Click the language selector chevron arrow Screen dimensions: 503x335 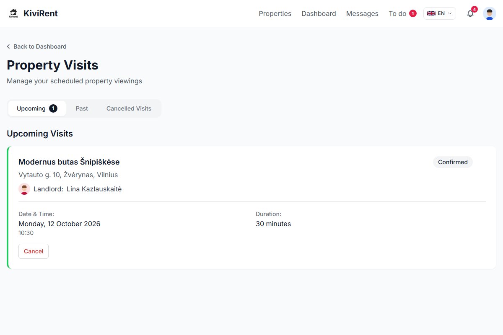pos(450,13)
